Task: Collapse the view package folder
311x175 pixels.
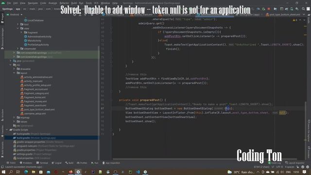Action: pyautogui.click(x=17, y=28)
